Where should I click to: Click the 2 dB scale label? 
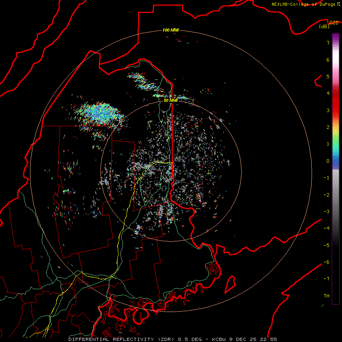coord(328,127)
